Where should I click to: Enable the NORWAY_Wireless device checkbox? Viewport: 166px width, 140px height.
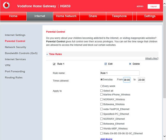pyautogui.click(x=101, y=99)
